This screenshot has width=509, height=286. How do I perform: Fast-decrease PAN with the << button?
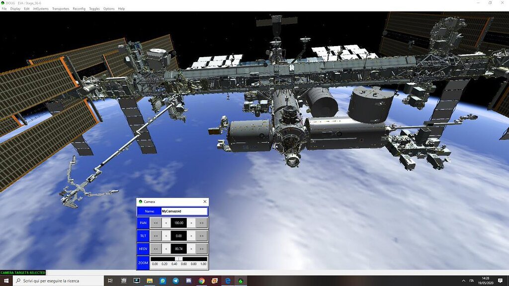(x=156, y=223)
